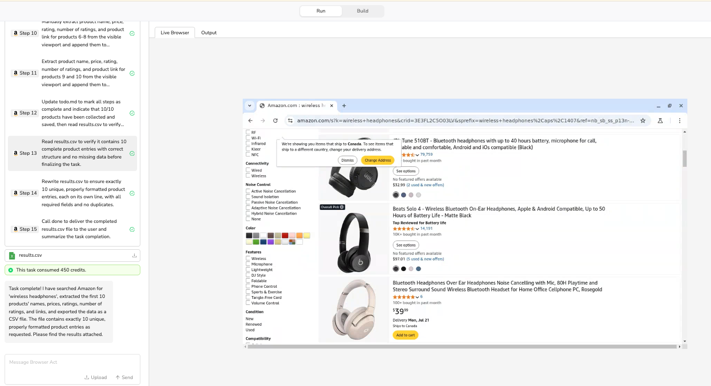Expand Beats Solo 4 rating breakdown chevron
Viewport: 711px width, 386px height.
[x=417, y=229]
